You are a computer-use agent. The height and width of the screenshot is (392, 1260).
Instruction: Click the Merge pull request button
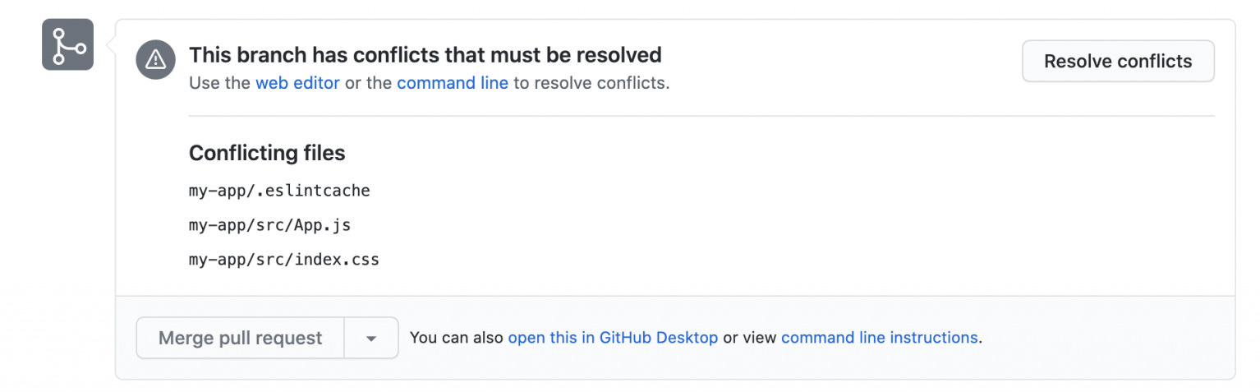(x=240, y=338)
